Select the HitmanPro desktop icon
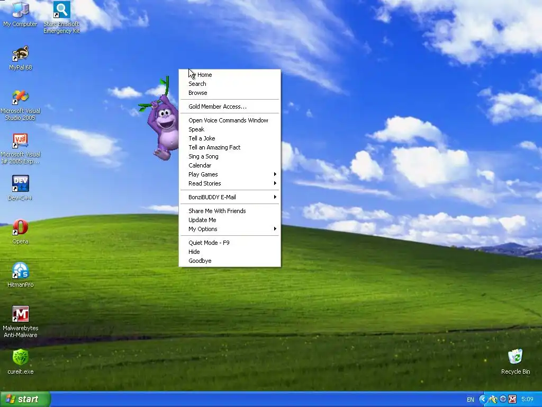The width and height of the screenshot is (542, 407). tap(21, 275)
